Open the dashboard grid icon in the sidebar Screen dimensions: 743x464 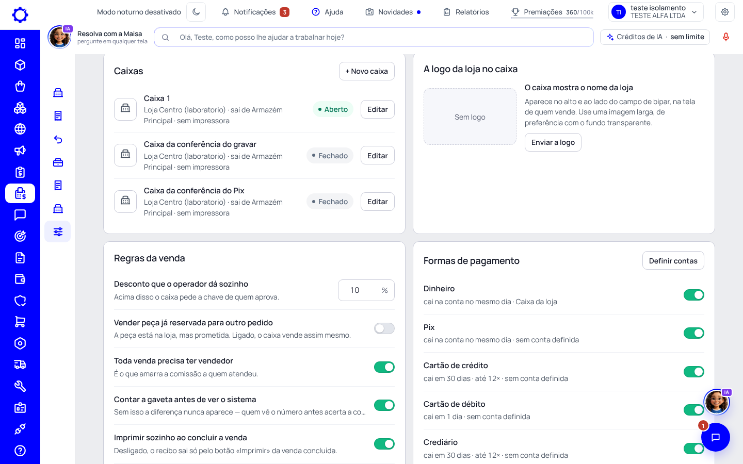point(20,43)
